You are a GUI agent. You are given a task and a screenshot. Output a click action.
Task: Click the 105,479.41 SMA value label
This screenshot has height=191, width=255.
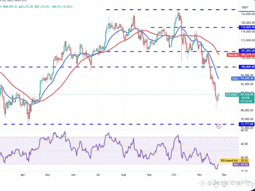(x=247, y=55)
